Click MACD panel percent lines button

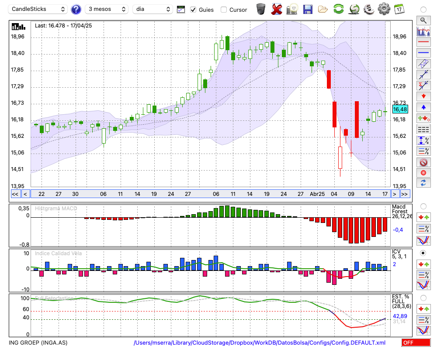(x=423, y=229)
